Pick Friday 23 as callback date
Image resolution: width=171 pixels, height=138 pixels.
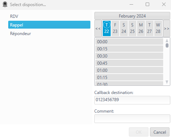(x=115, y=28)
